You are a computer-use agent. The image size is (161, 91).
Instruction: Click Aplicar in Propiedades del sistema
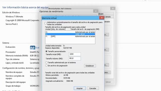108,82
